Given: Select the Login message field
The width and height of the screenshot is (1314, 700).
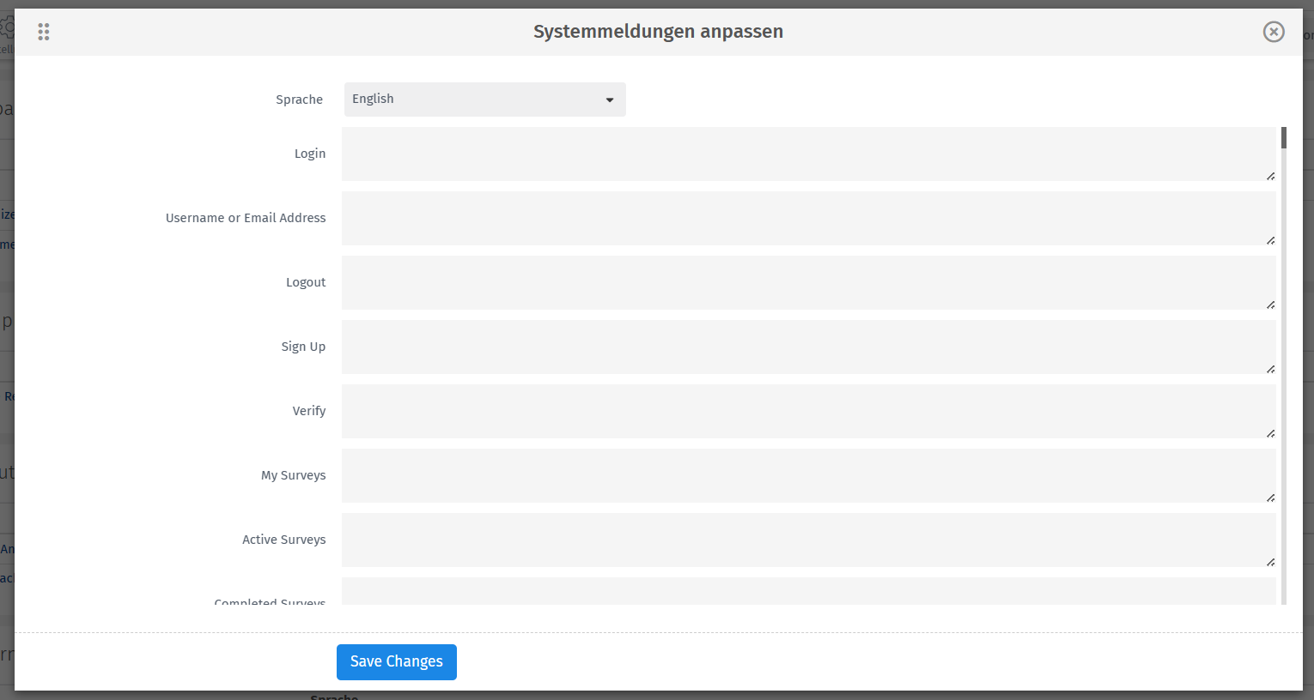Looking at the screenshot, I should tap(807, 154).
